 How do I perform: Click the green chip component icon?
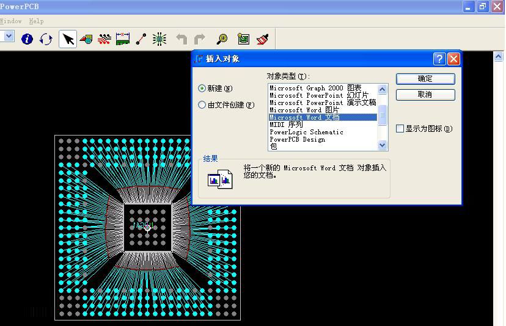click(x=159, y=39)
